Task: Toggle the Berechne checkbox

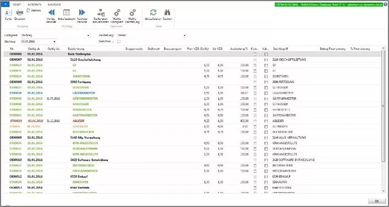Action: click(x=119, y=41)
